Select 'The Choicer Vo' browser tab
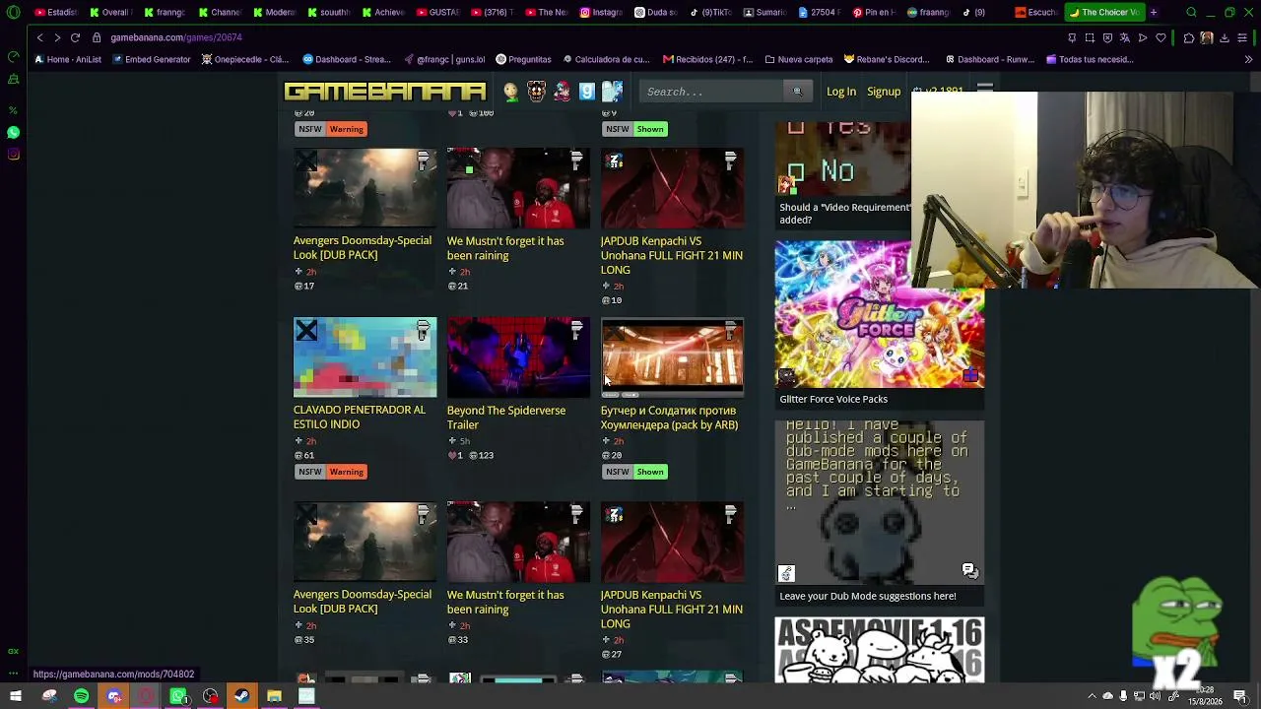This screenshot has height=709, width=1261. [1104, 12]
